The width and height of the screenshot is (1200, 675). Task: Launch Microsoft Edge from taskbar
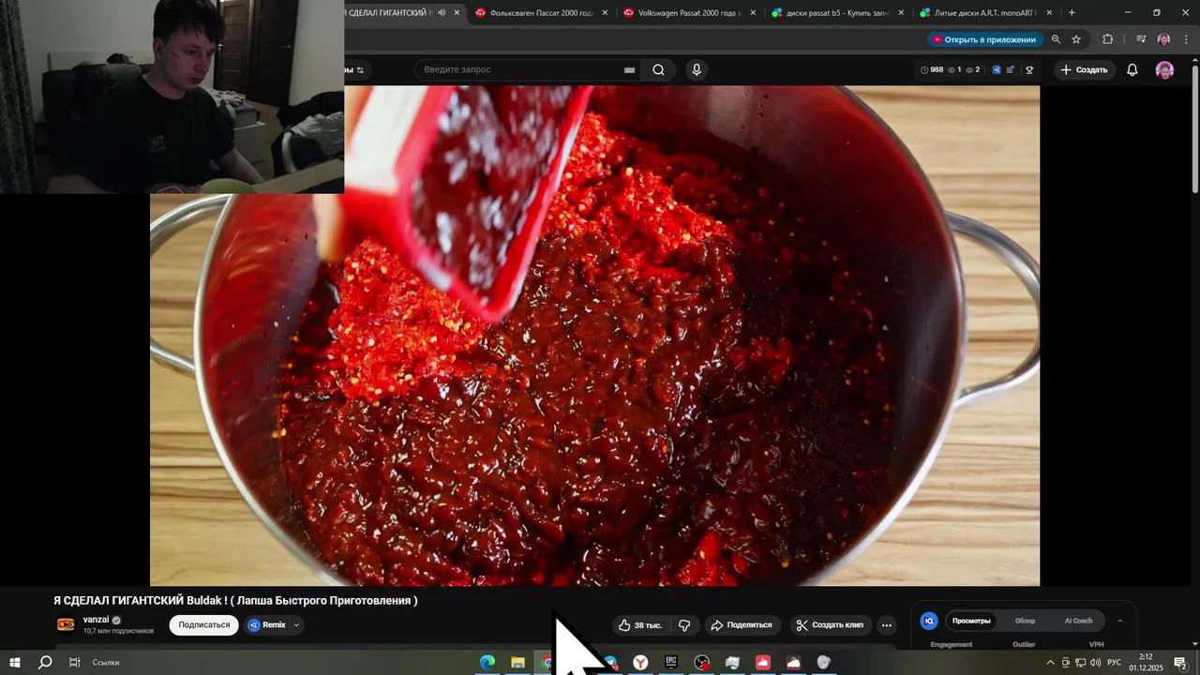[x=487, y=663]
